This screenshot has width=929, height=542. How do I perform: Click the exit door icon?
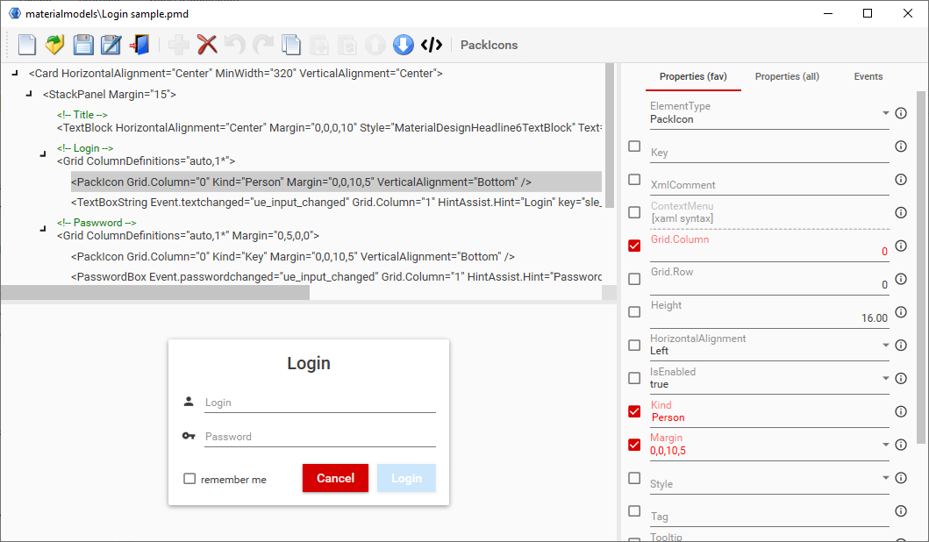[139, 45]
